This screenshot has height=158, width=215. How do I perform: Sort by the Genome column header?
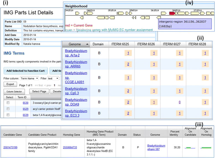pyautogui.click(x=76, y=44)
